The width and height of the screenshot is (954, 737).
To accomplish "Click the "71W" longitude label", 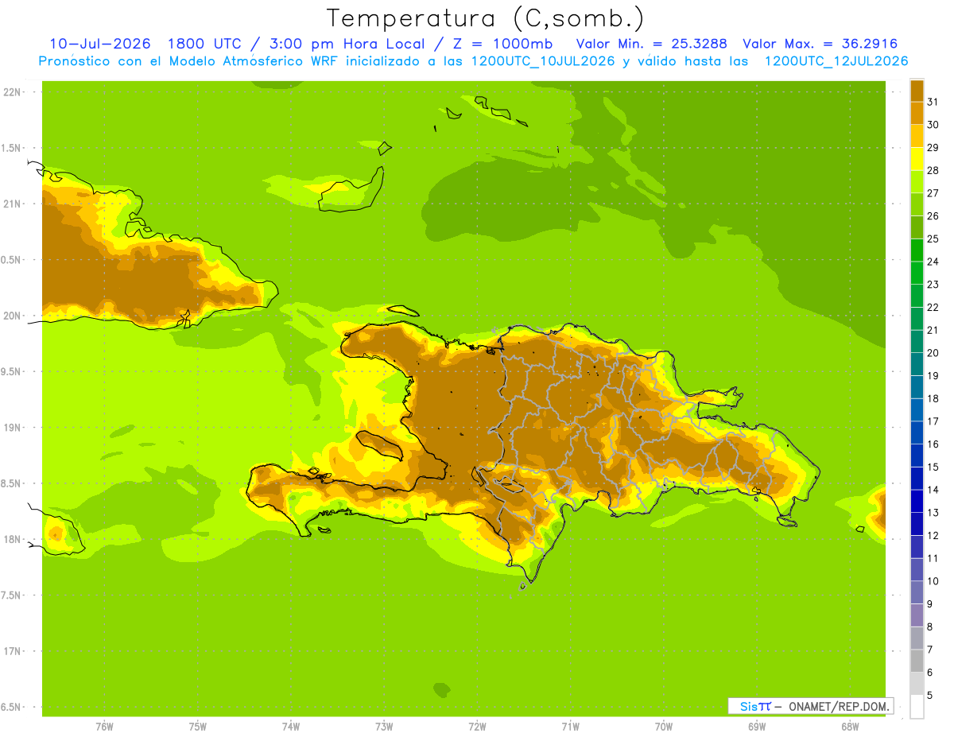I will (x=570, y=727).
